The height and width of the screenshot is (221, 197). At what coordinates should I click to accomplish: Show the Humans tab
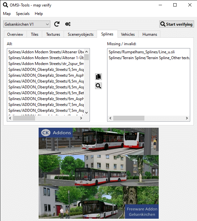click(x=149, y=34)
